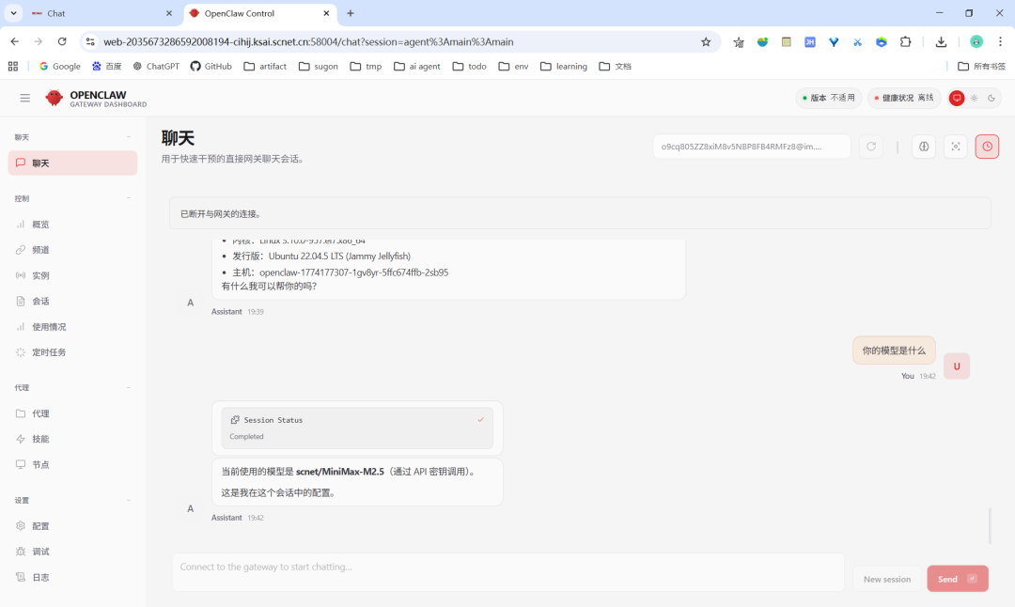Screen dimensions: 1015x607
Task: Click the red clock icon in chat header
Action: coord(987,147)
